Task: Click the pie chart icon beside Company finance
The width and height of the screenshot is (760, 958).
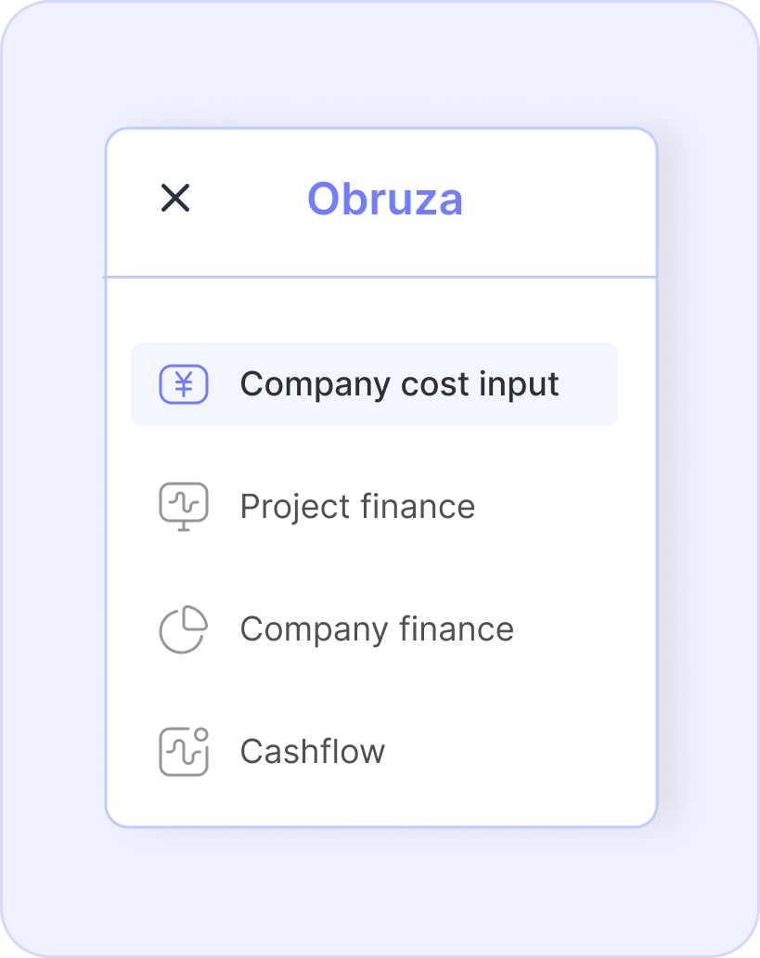Action: [184, 629]
